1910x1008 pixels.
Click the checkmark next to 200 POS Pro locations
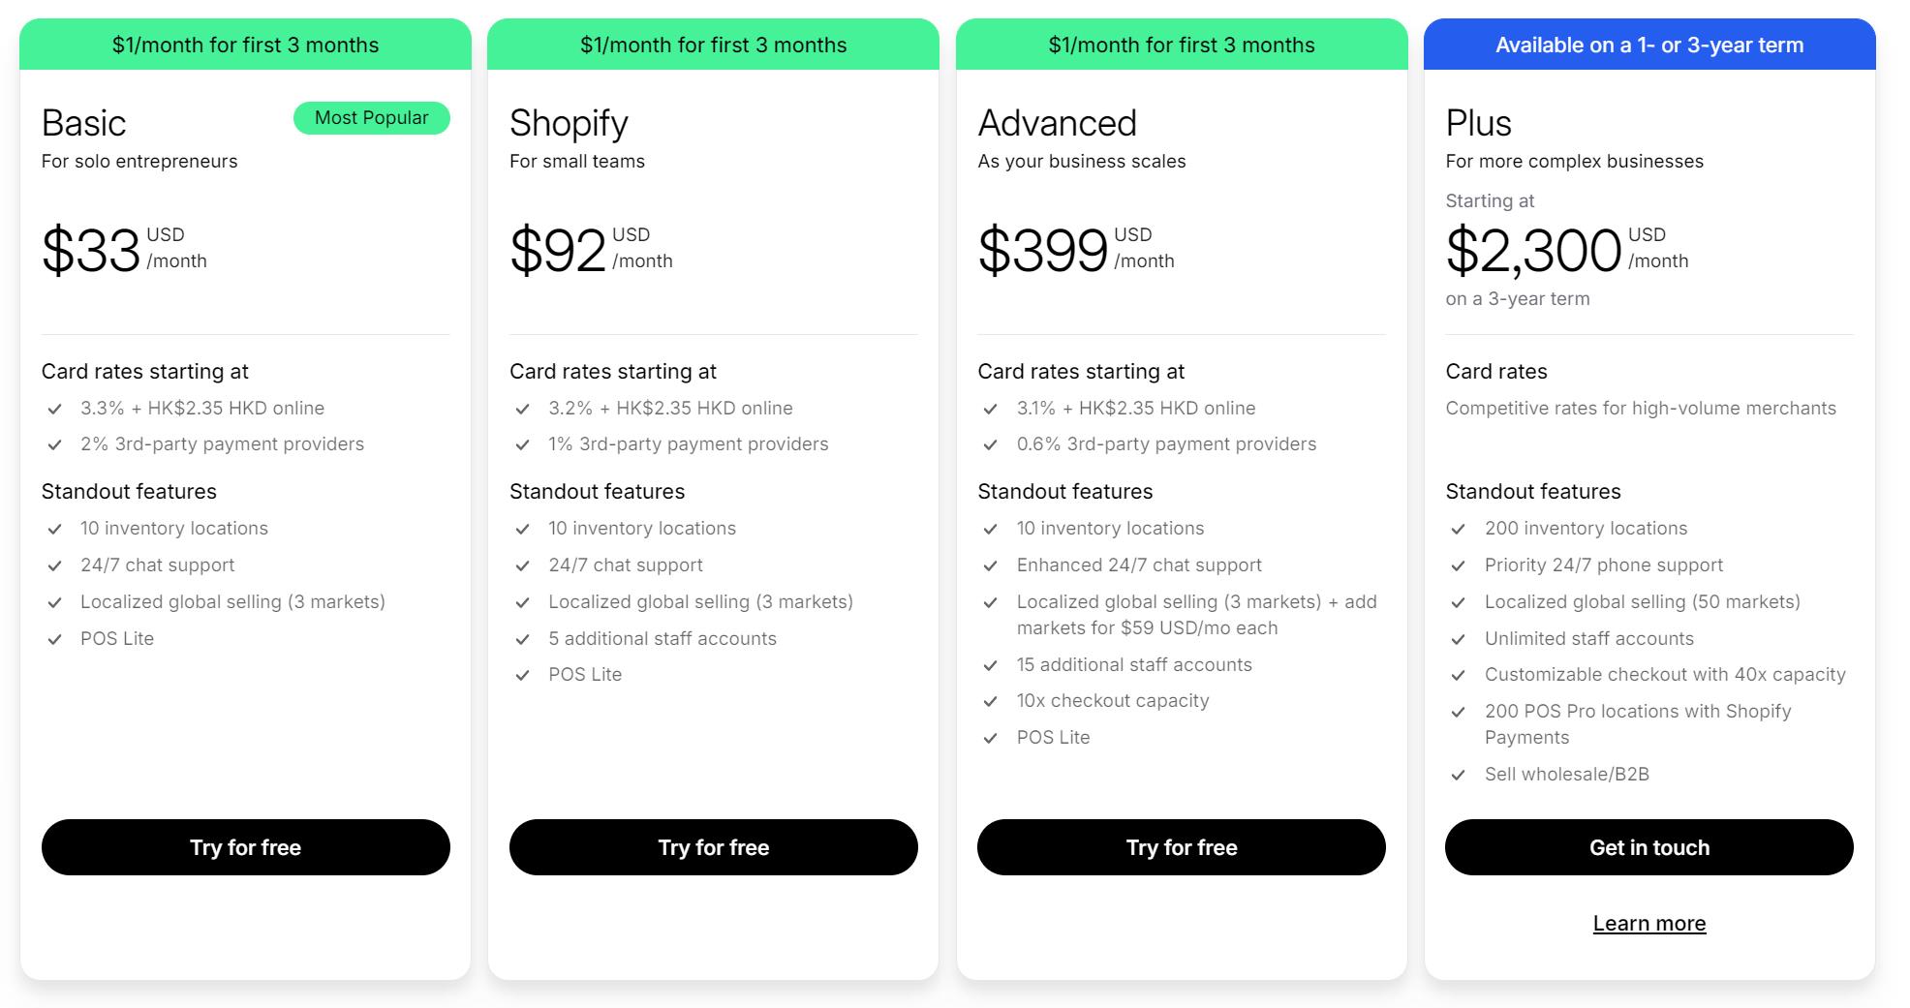click(x=1458, y=712)
